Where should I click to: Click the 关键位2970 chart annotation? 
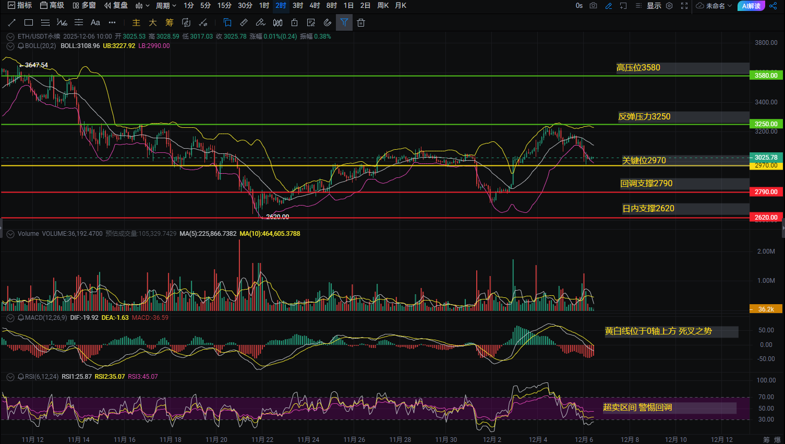(644, 160)
